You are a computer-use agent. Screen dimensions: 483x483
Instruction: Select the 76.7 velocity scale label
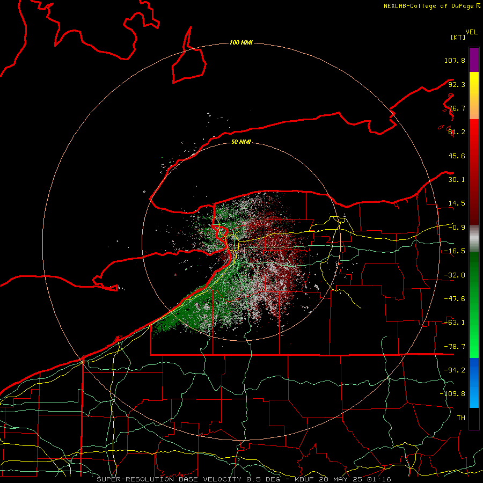457,108
